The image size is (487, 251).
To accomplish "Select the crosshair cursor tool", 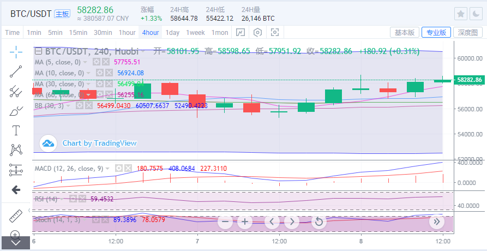I will (x=15, y=52).
